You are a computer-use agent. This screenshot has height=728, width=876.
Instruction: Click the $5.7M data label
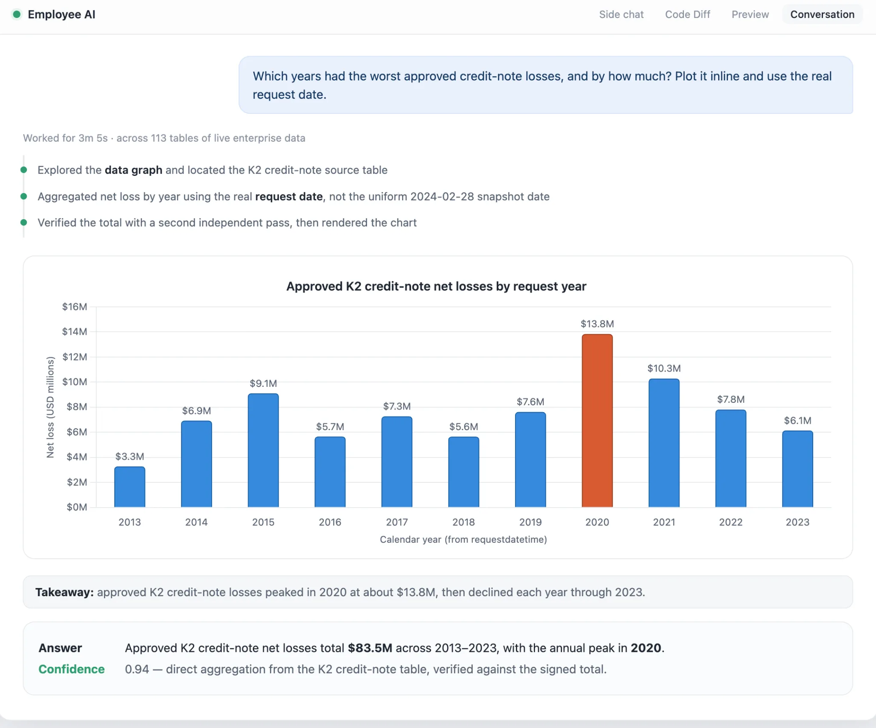330,427
